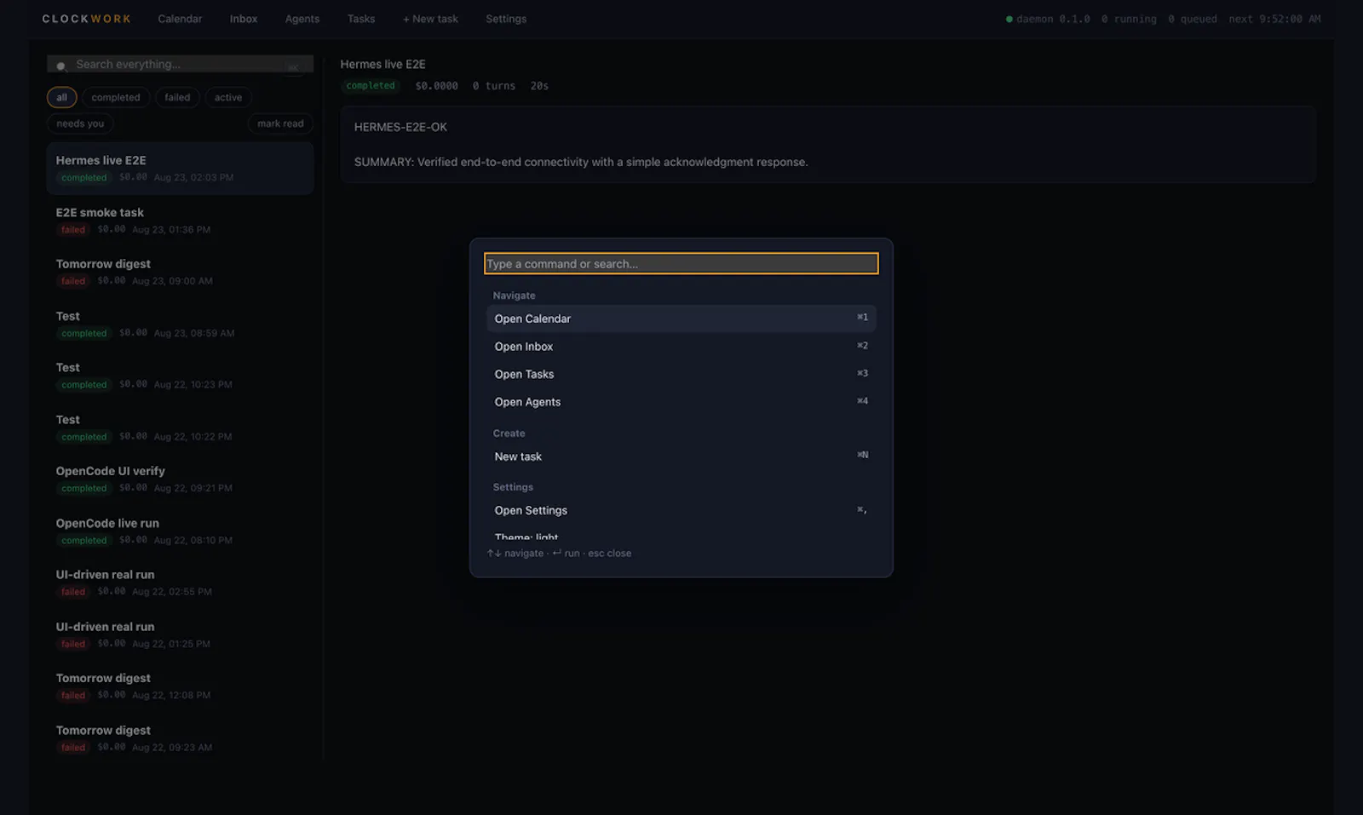1363x815 pixels.
Task: Click the '0 running' status text
Action: (1129, 19)
